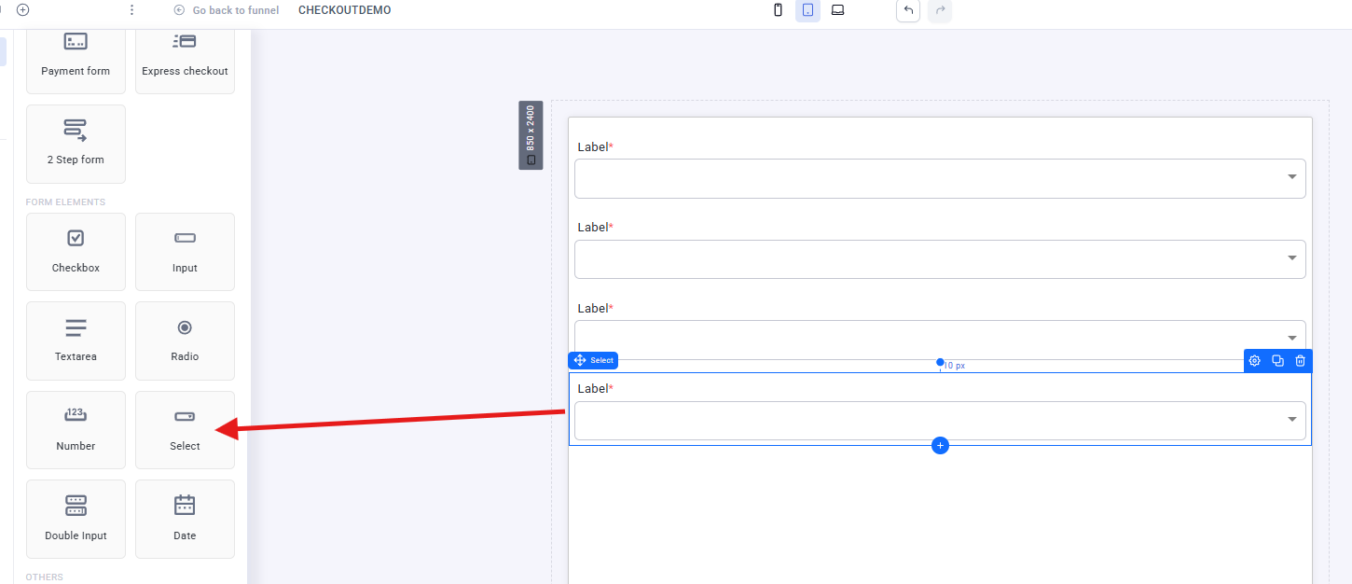Add the Radio form element
This screenshot has width=1352, height=584.
185,341
